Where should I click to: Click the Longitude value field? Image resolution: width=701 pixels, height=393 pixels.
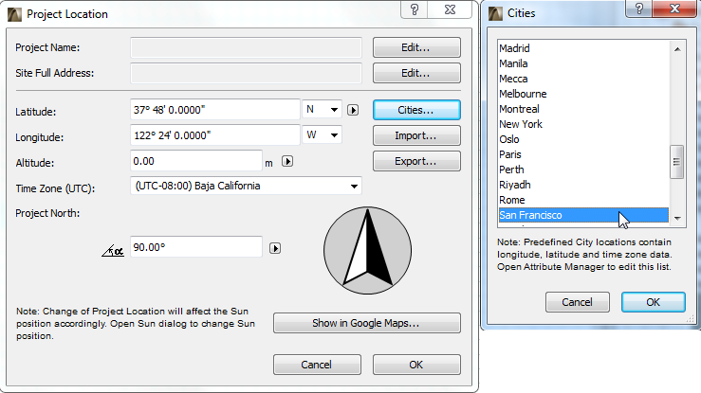pos(215,135)
